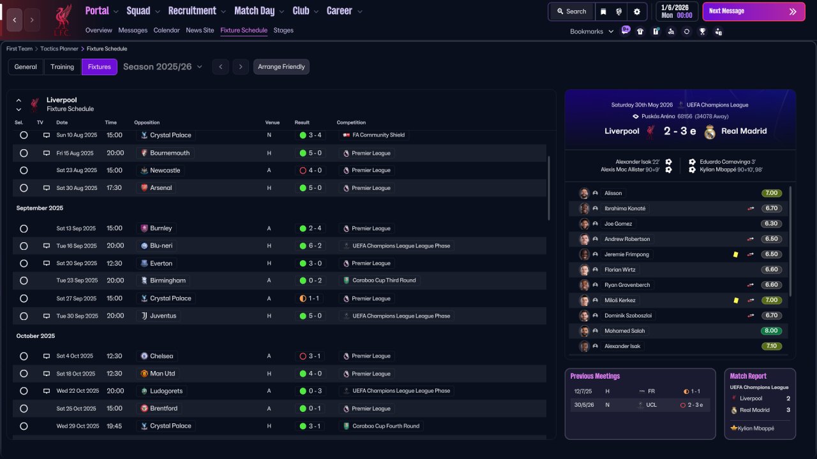This screenshot has height=459, width=817.
Task: Click the Real Madrid crest in the match panel
Action: (x=710, y=132)
